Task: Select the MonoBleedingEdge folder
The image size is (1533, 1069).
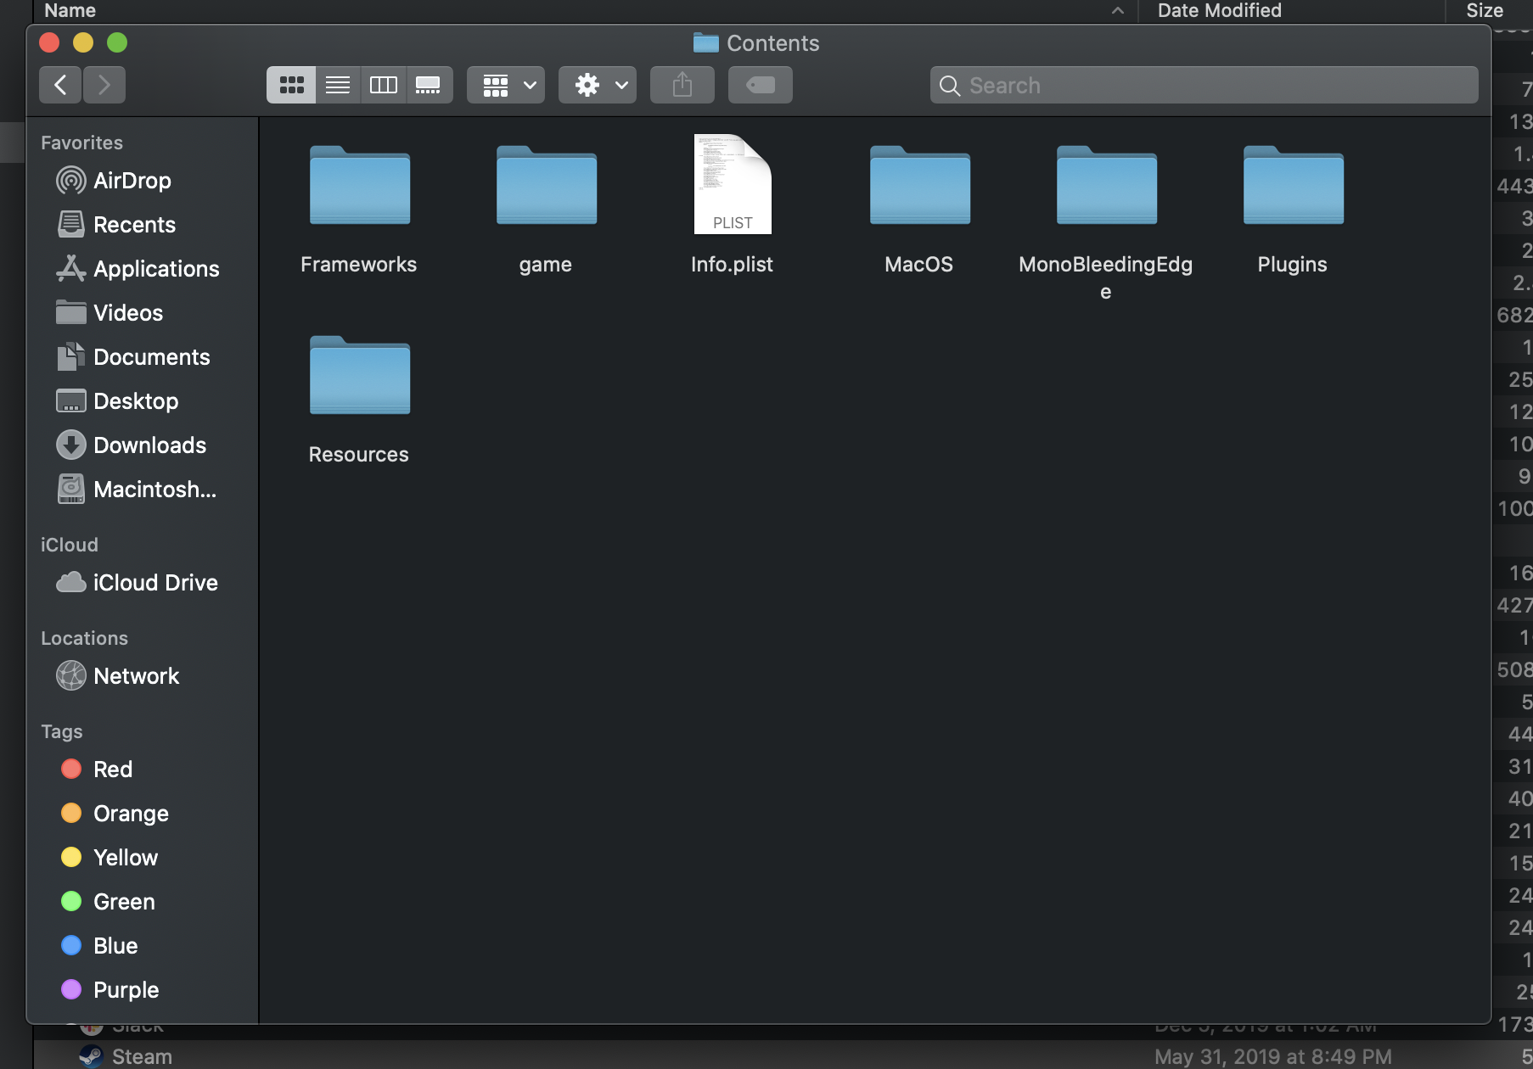Action: click(1105, 186)
